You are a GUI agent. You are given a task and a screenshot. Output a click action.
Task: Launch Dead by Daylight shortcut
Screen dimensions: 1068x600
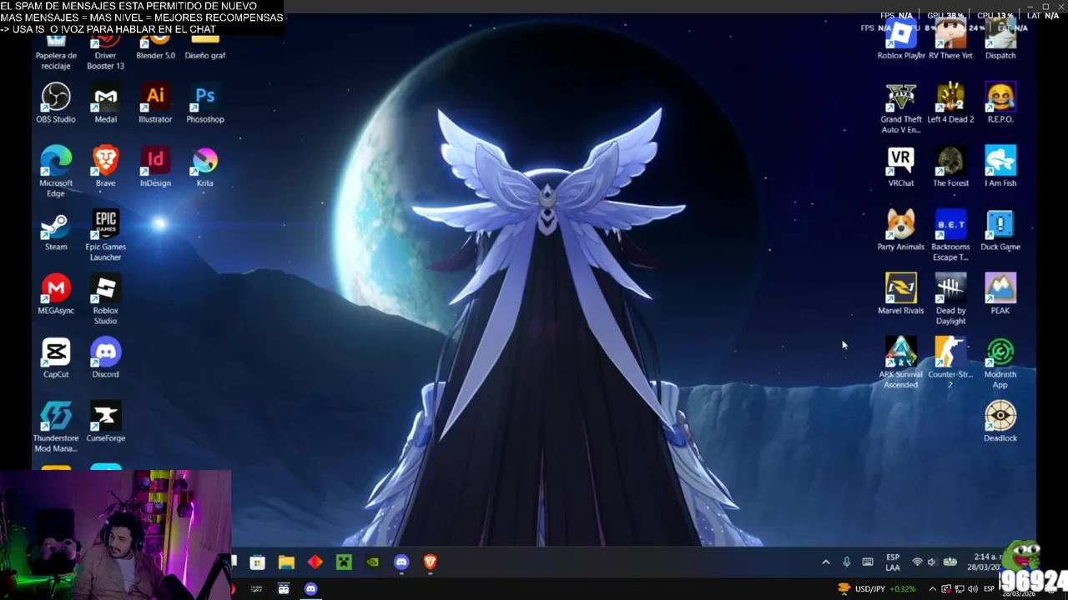[x=950, y=300]
